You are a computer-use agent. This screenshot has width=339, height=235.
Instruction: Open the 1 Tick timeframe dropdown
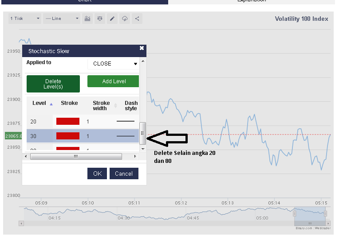point(25,19)
